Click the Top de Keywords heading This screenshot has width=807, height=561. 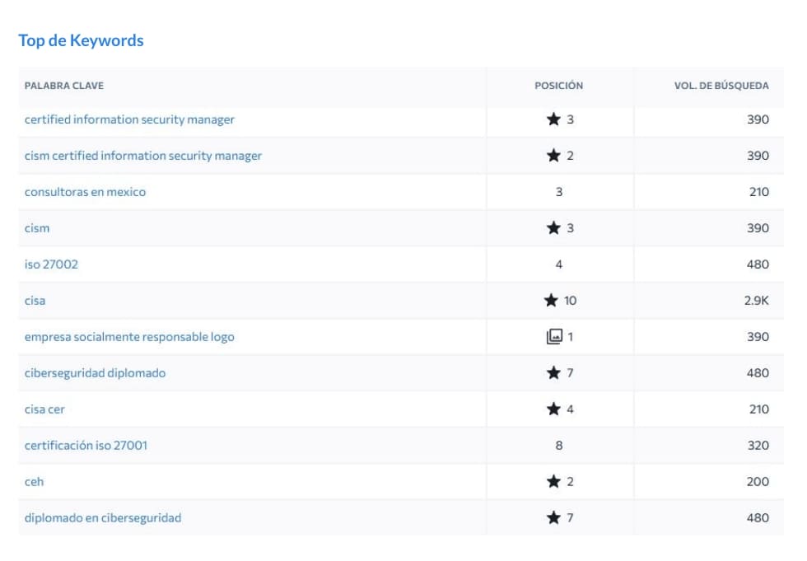pos(81,40)
